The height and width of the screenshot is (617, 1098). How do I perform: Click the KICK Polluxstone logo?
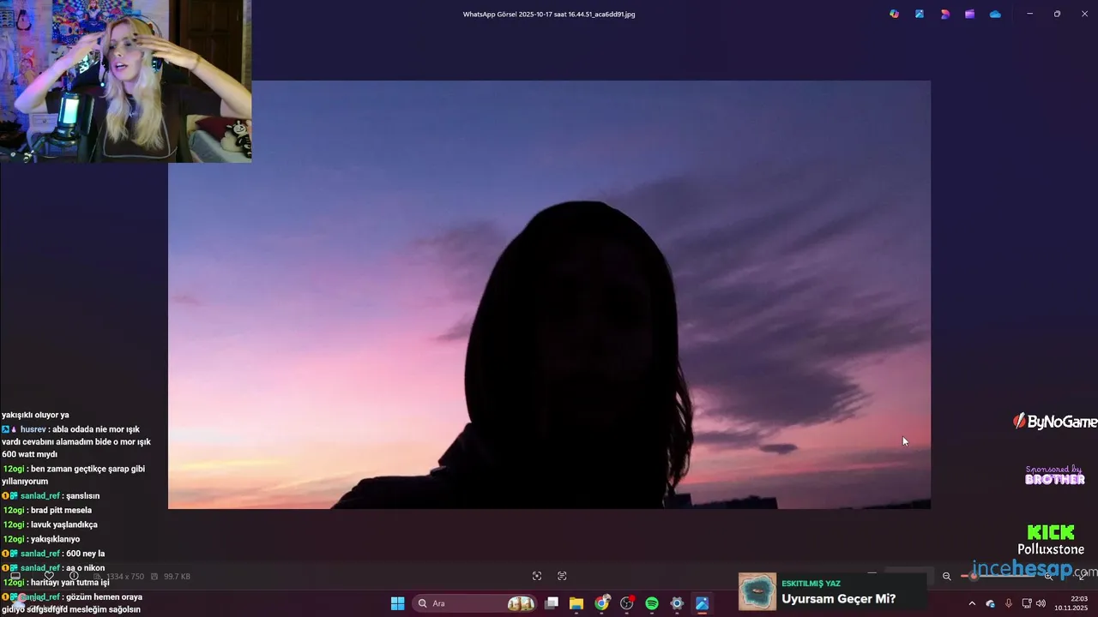pyautogui.click(x=1051, y=540)
